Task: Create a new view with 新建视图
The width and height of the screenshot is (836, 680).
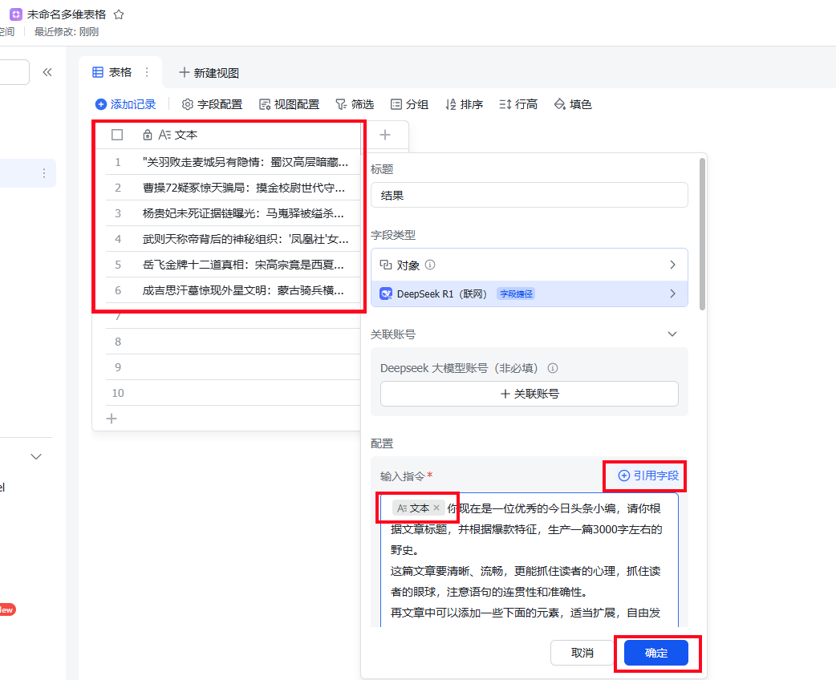Action: point(209,73)
